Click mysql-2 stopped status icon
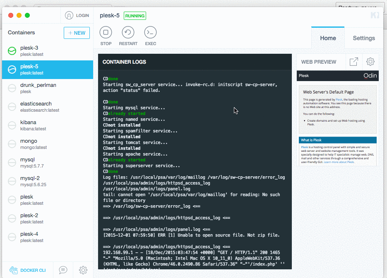The width and height of the screenshot is (387, 278). coord(12,181)
